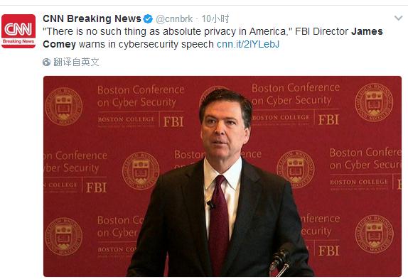Viewport: 408px width, 279px height.
Task: Click the top-left Boston College seal
Action: click(x=64, y=106)
